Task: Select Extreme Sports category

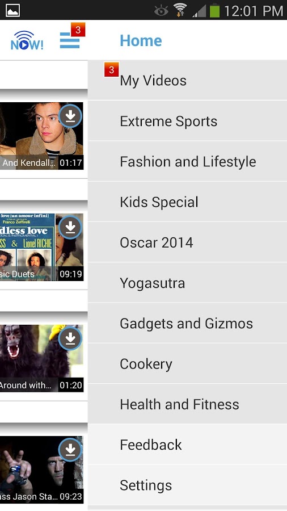Action: [x=187, y=121]
